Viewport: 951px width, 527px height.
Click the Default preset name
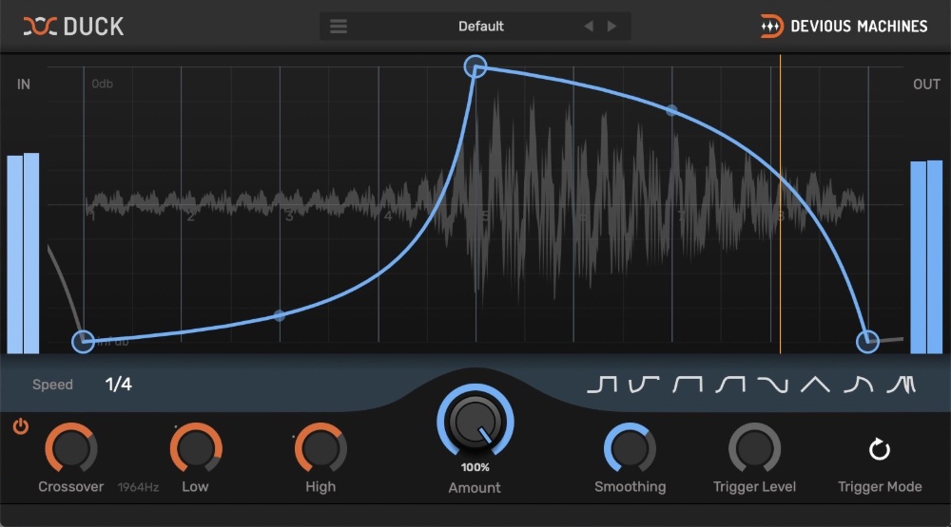(x=481, y=26)
